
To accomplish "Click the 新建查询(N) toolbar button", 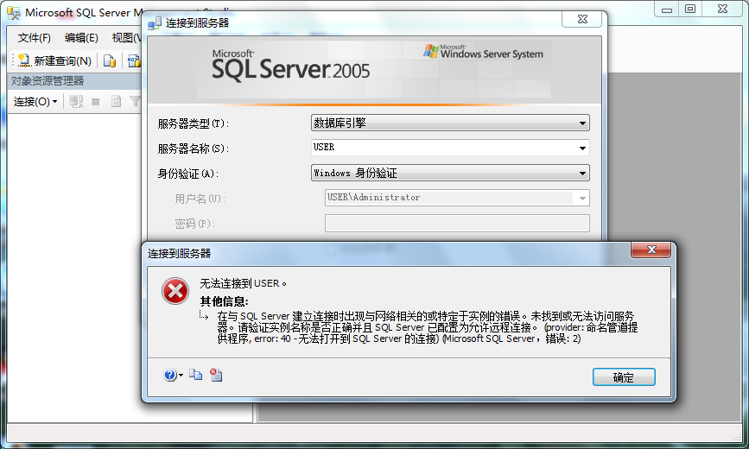I will pos(54,60).
